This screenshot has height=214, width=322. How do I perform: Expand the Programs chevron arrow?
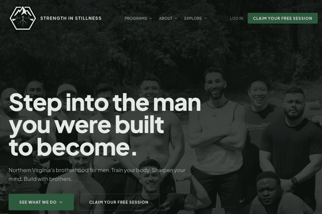[x=151, y=18]
